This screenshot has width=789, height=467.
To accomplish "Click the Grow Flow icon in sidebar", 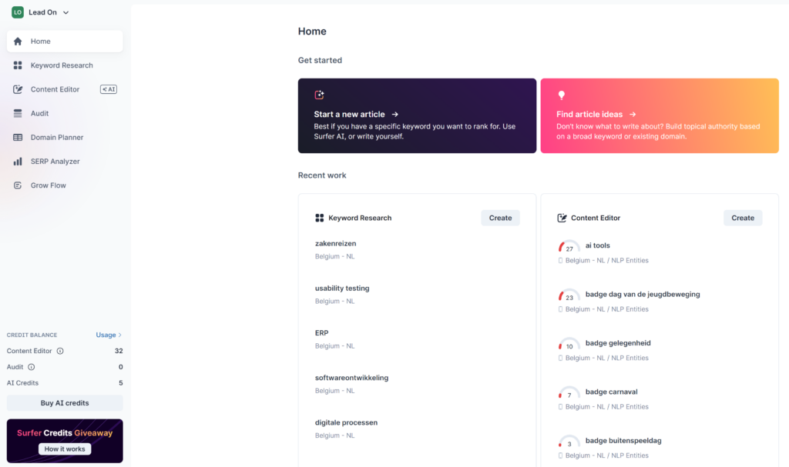I will coord(18,185).
